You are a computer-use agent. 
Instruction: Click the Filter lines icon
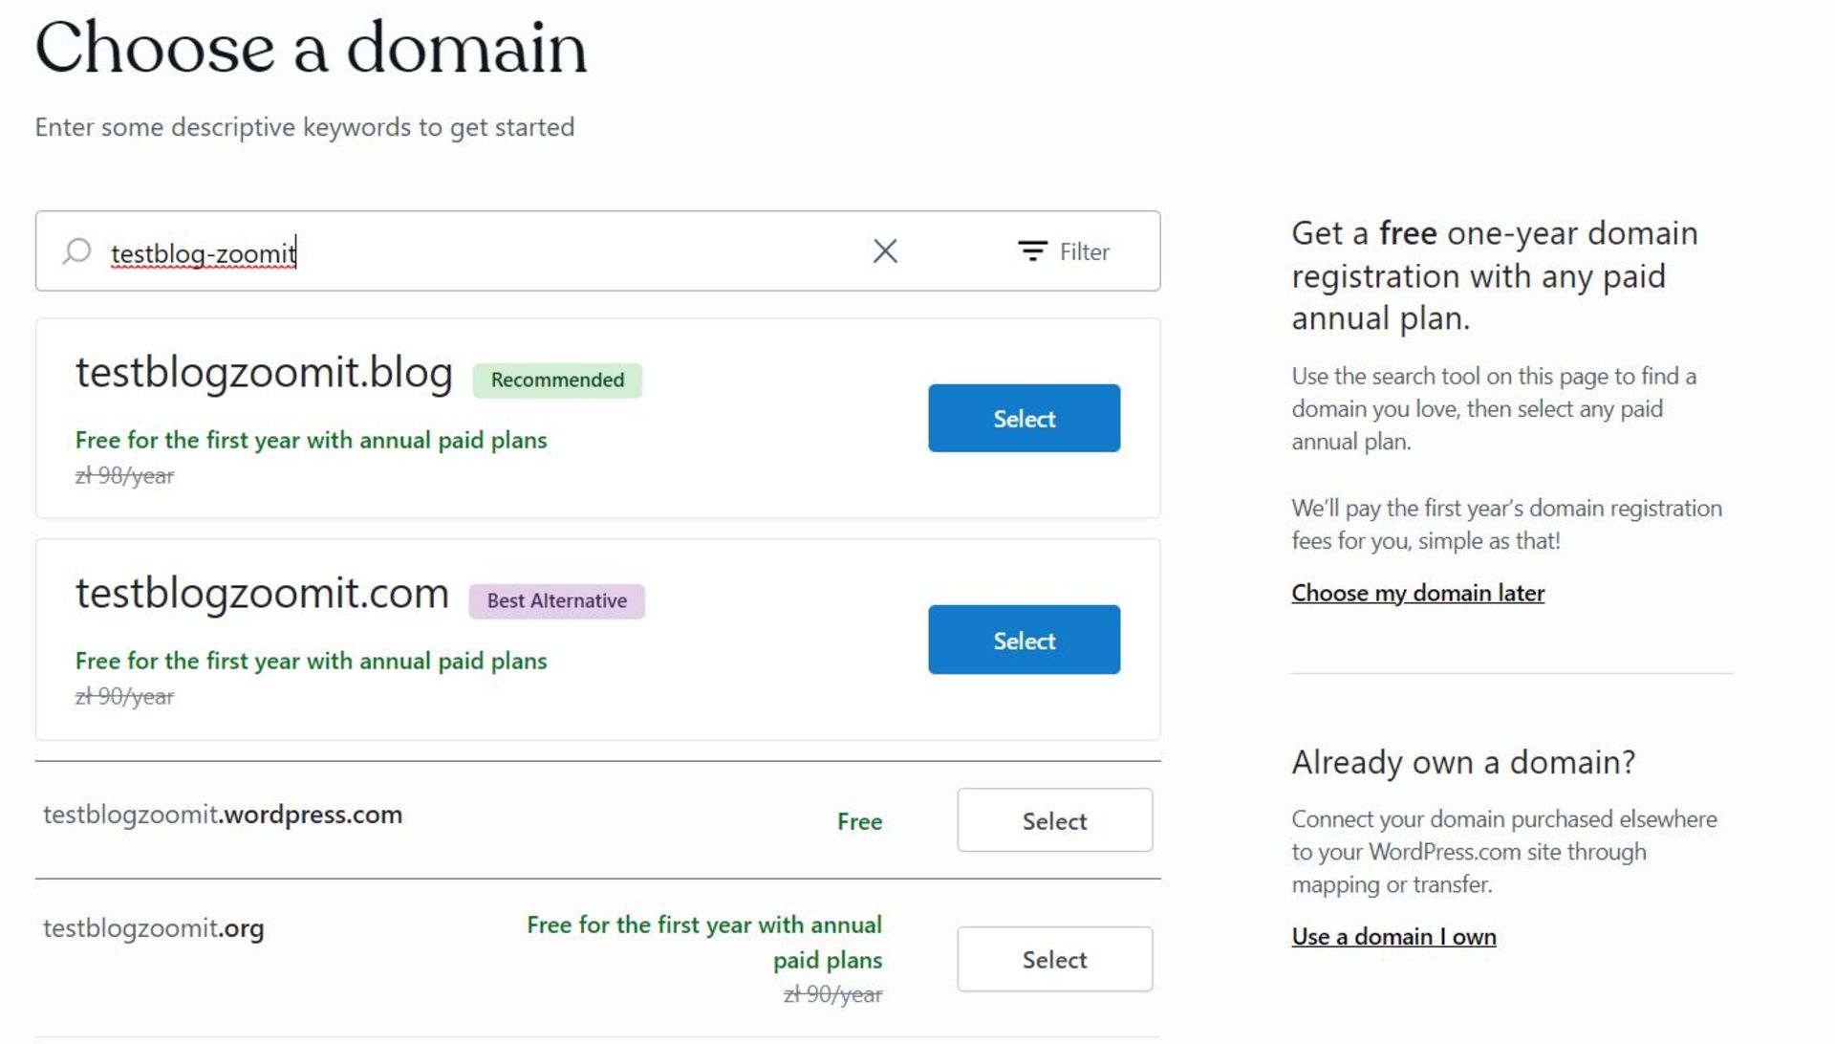click(1032, 251)
